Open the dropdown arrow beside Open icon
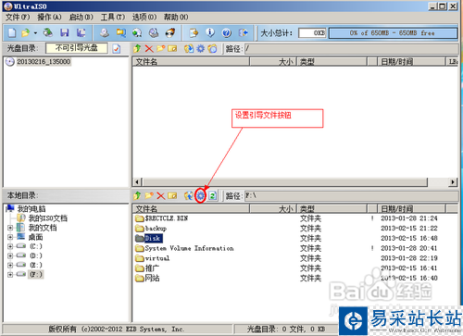 tap(35, 33)
